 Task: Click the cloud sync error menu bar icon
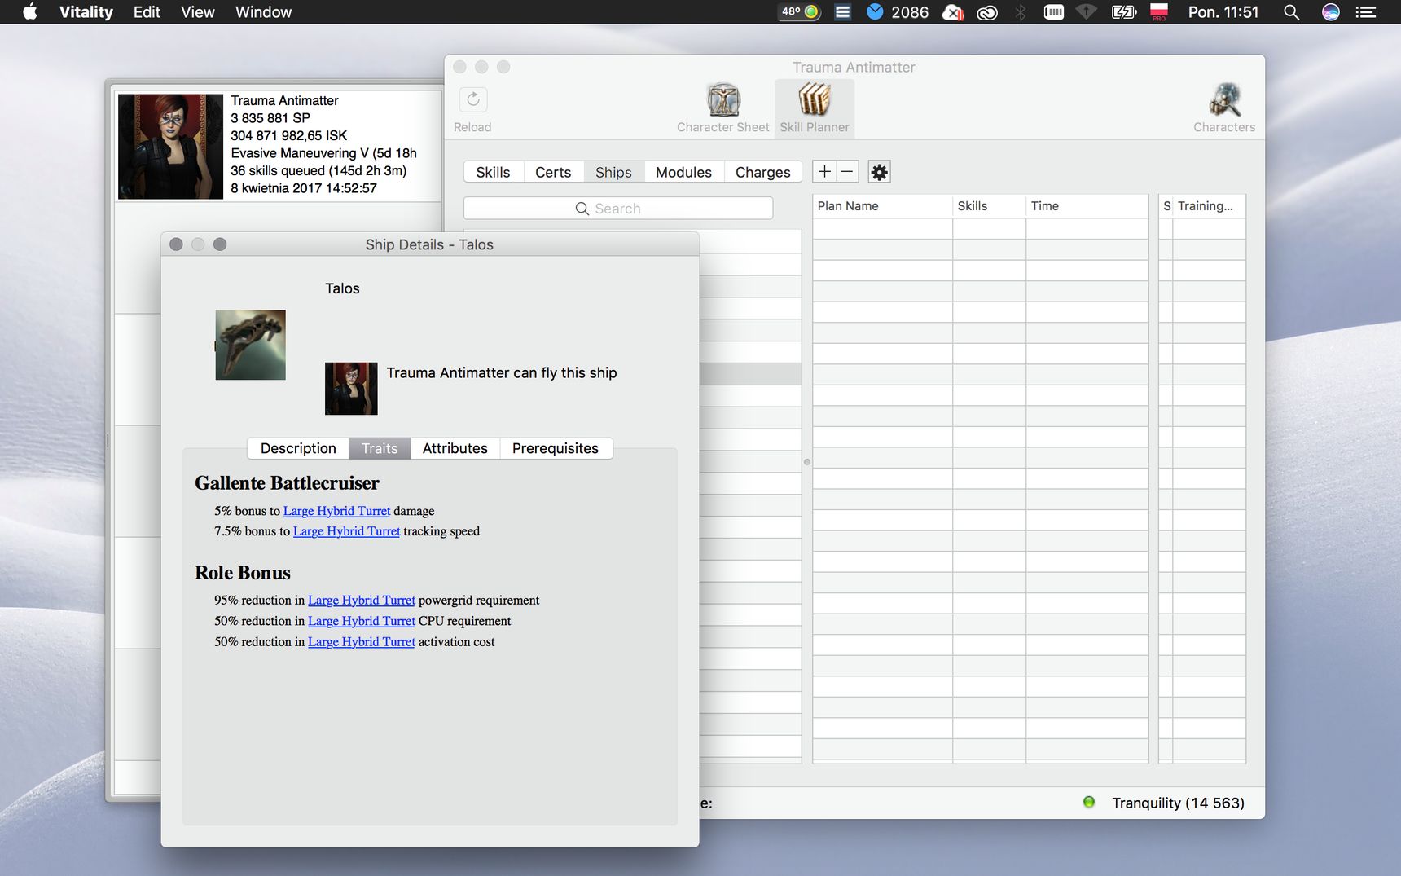(953, 12)
